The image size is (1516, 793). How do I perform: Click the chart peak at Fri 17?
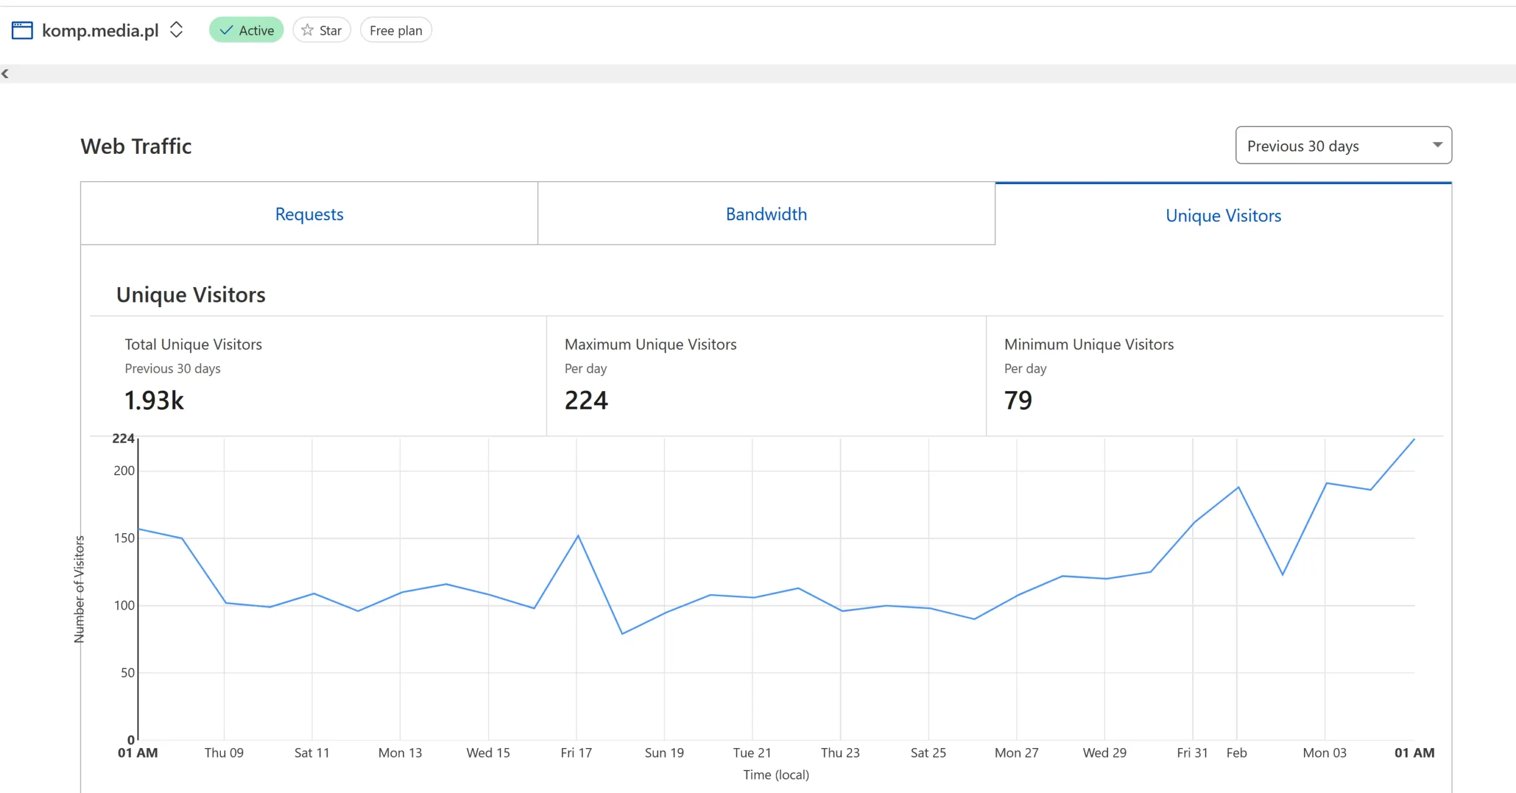tap(578, 536)
